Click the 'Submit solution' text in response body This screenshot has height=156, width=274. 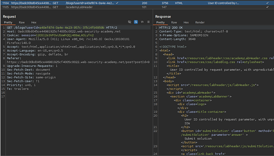(x=198, y=138)
